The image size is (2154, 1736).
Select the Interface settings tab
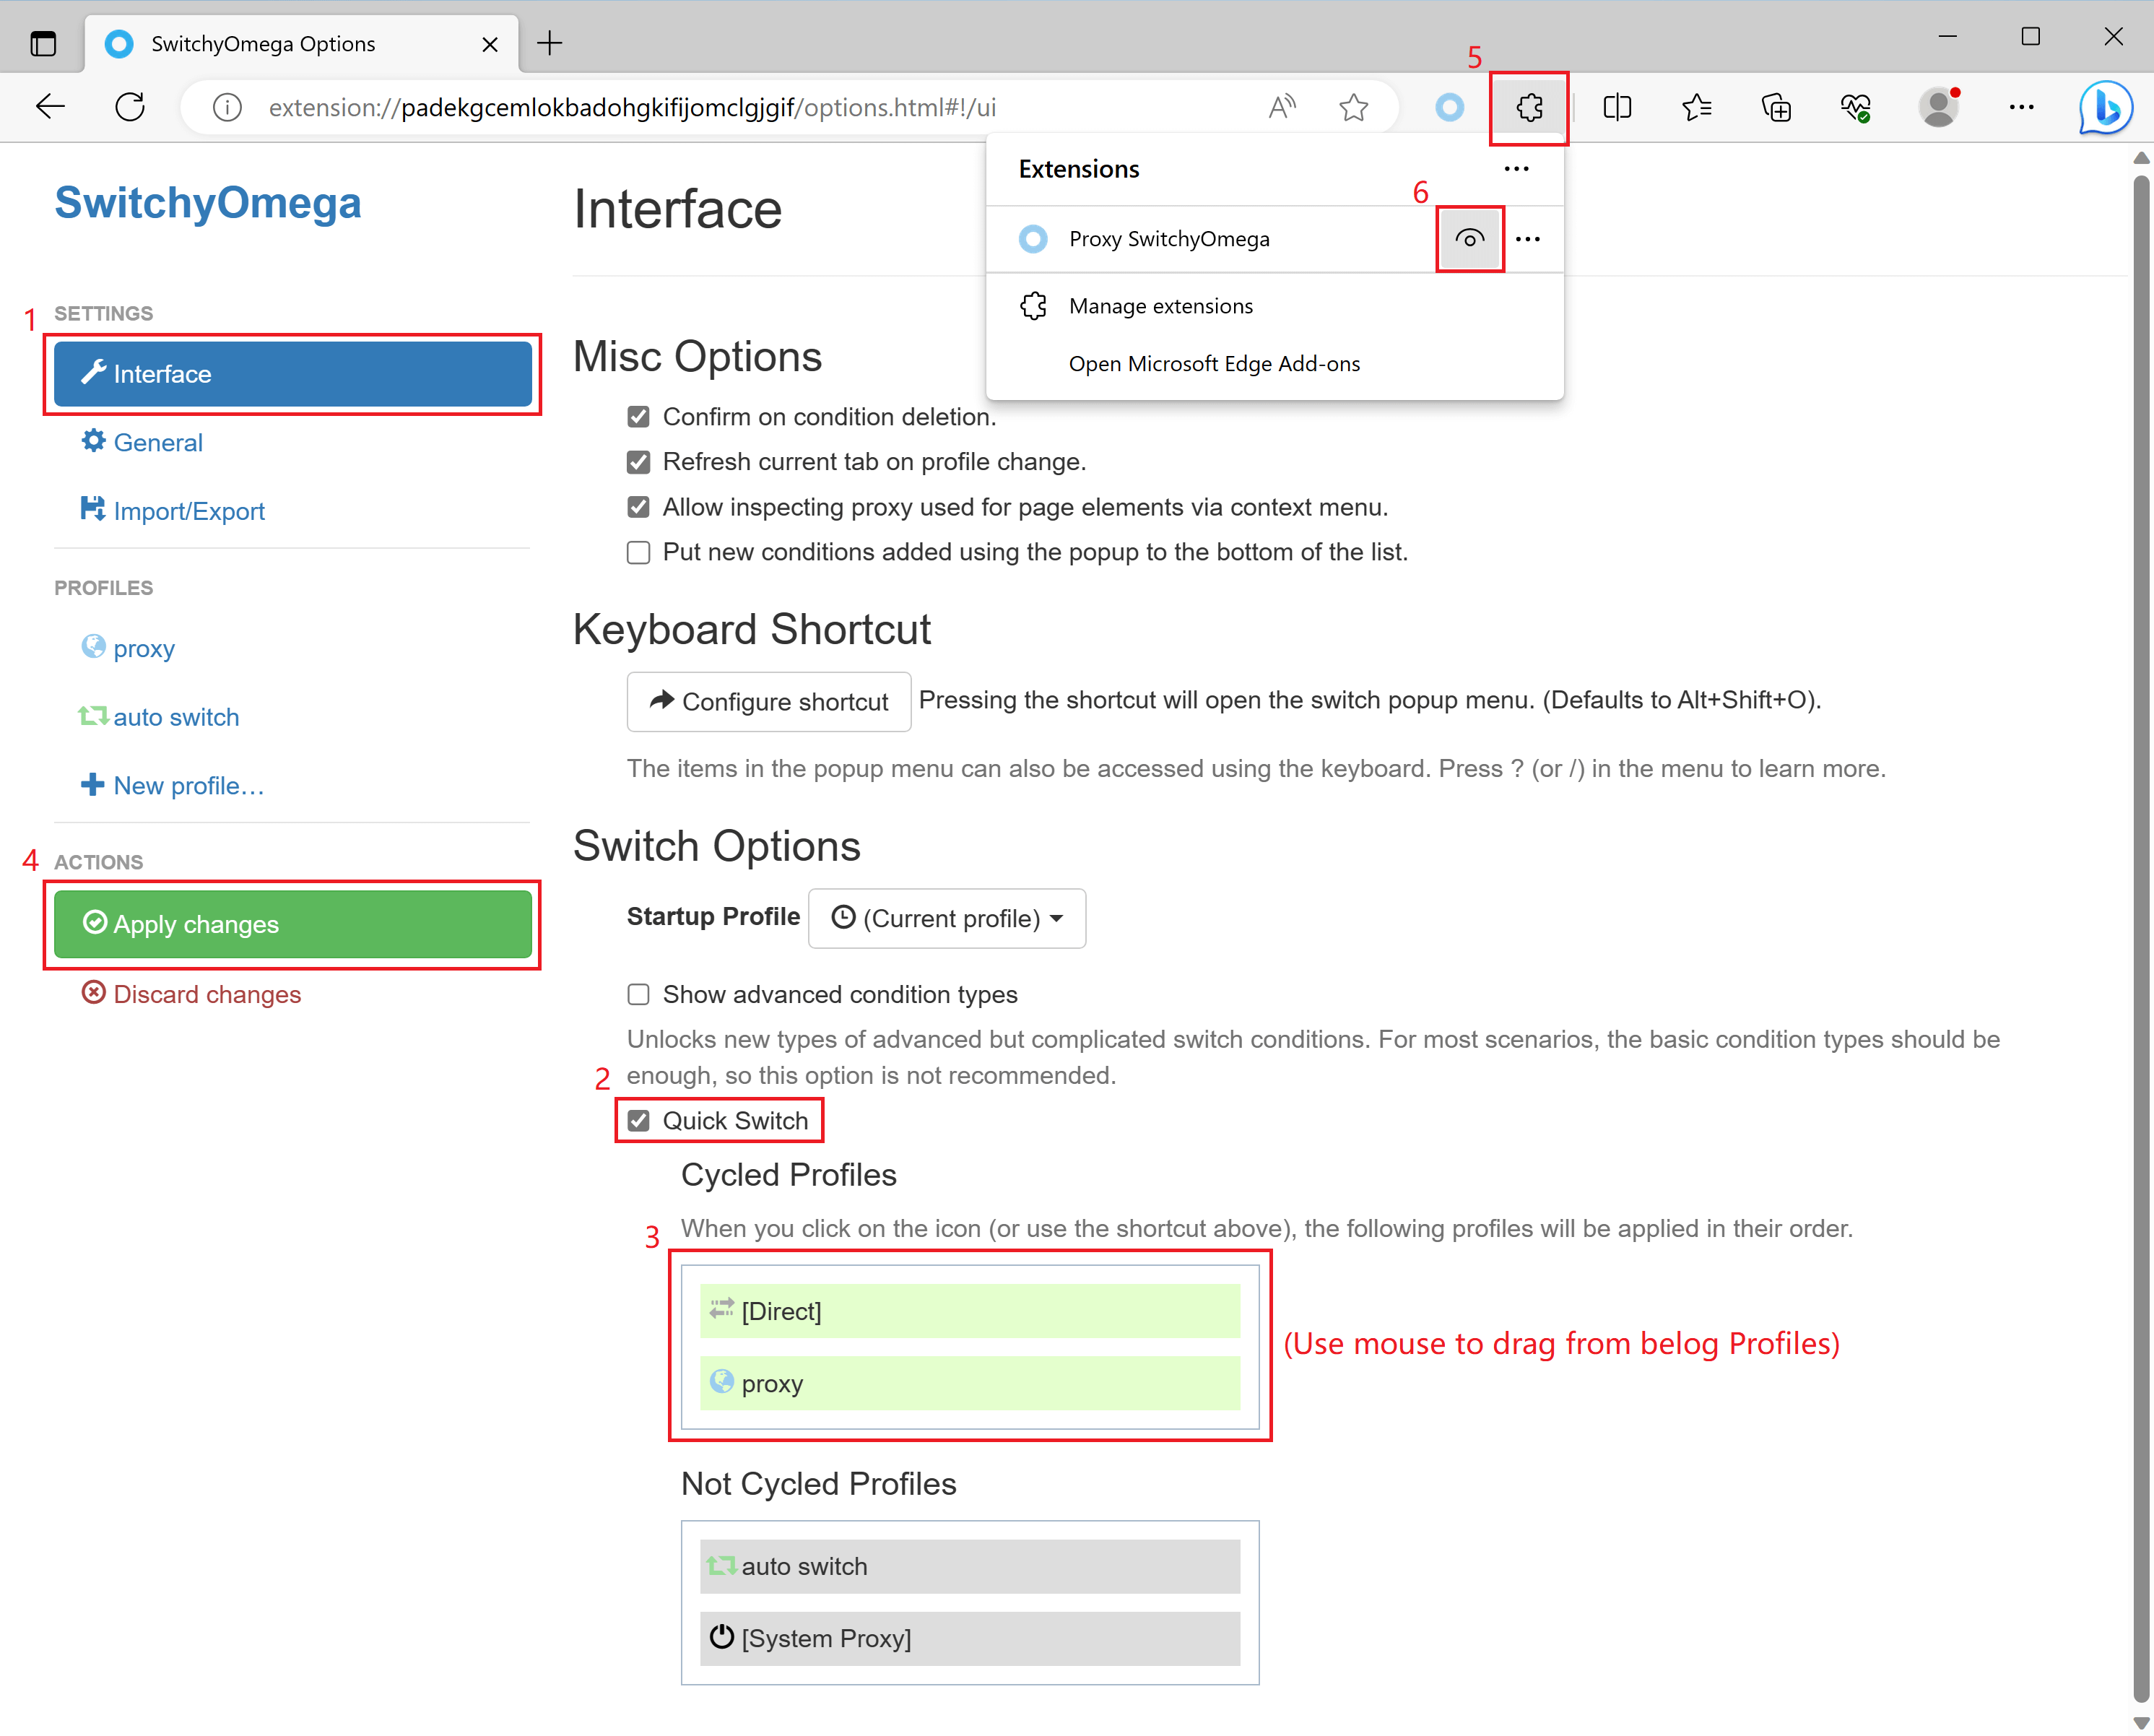[x=293, y=374]
